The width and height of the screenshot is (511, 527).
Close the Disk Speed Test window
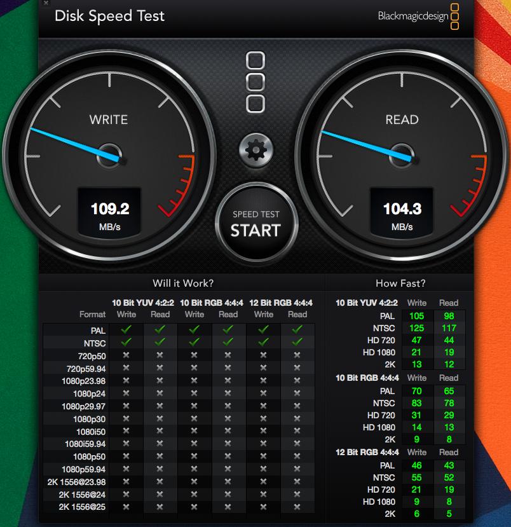coord(46,3)
